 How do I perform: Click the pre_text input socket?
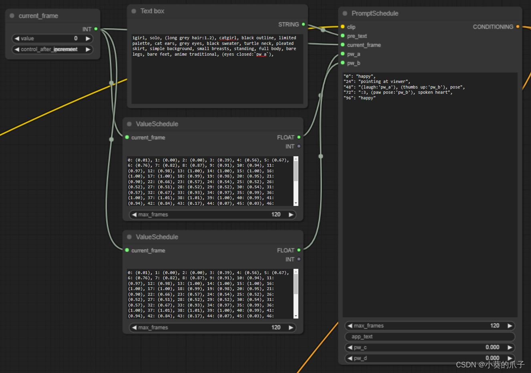[343, 36]
